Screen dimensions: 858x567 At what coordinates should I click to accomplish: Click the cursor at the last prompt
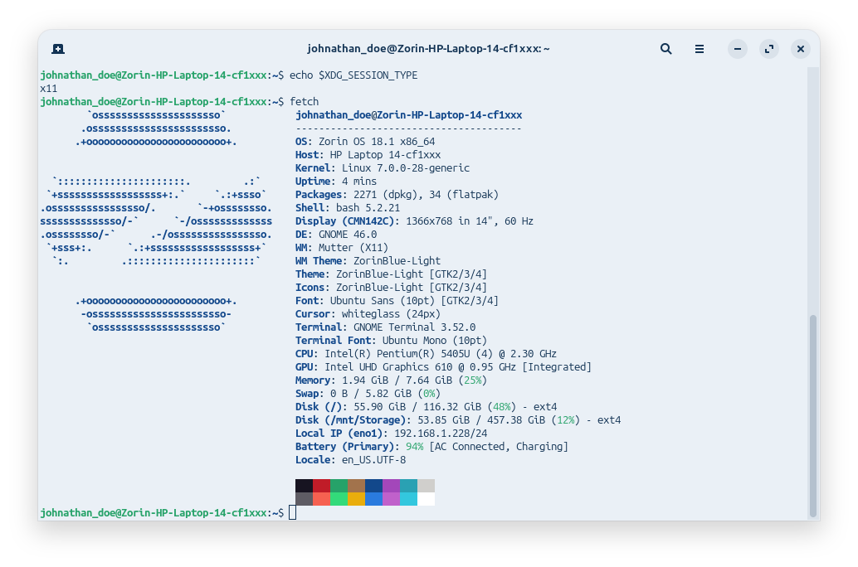(293, 512)
